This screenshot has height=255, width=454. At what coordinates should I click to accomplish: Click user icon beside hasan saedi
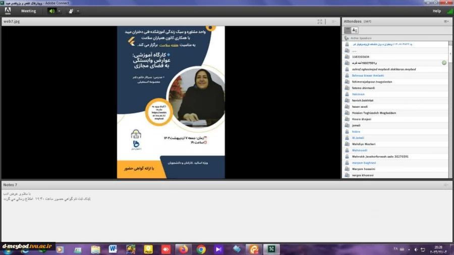point(347,107)
